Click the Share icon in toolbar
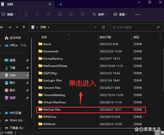The height and width of the screenshot is (135, 164). pyautogui.click(x=71, y=14)
